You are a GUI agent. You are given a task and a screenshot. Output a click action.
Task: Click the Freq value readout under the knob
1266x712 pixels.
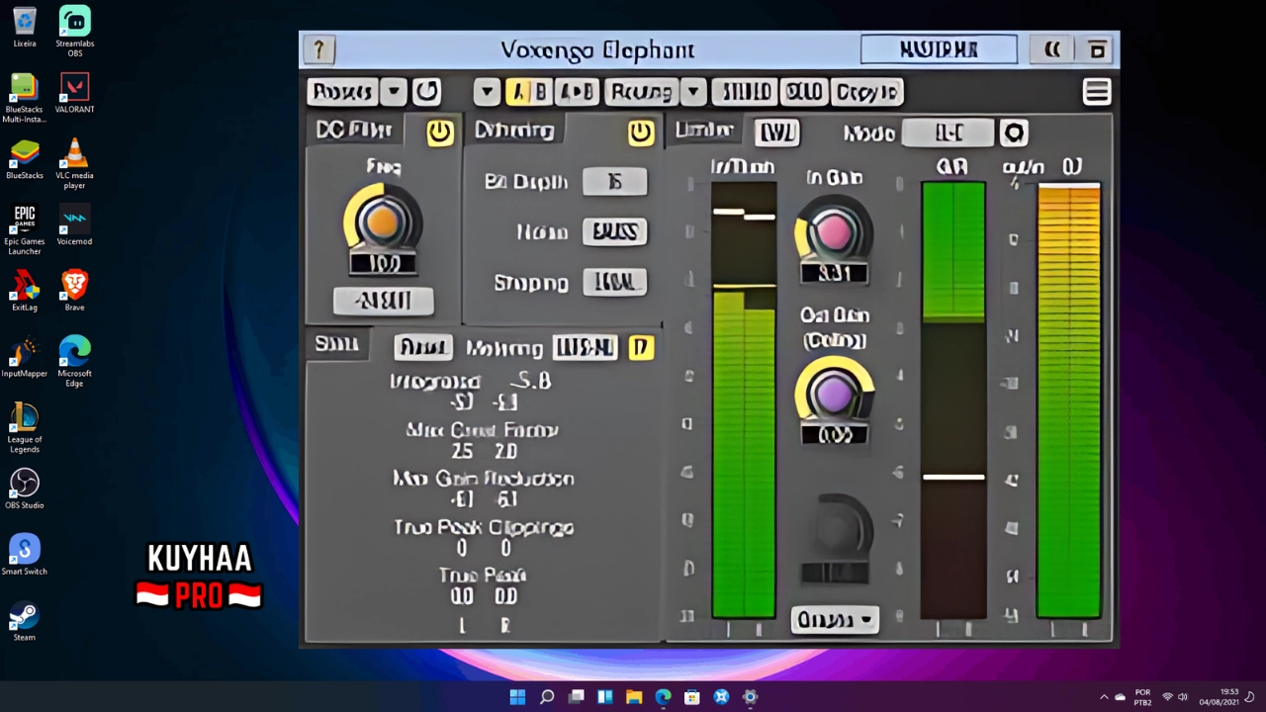click(383, 265)
